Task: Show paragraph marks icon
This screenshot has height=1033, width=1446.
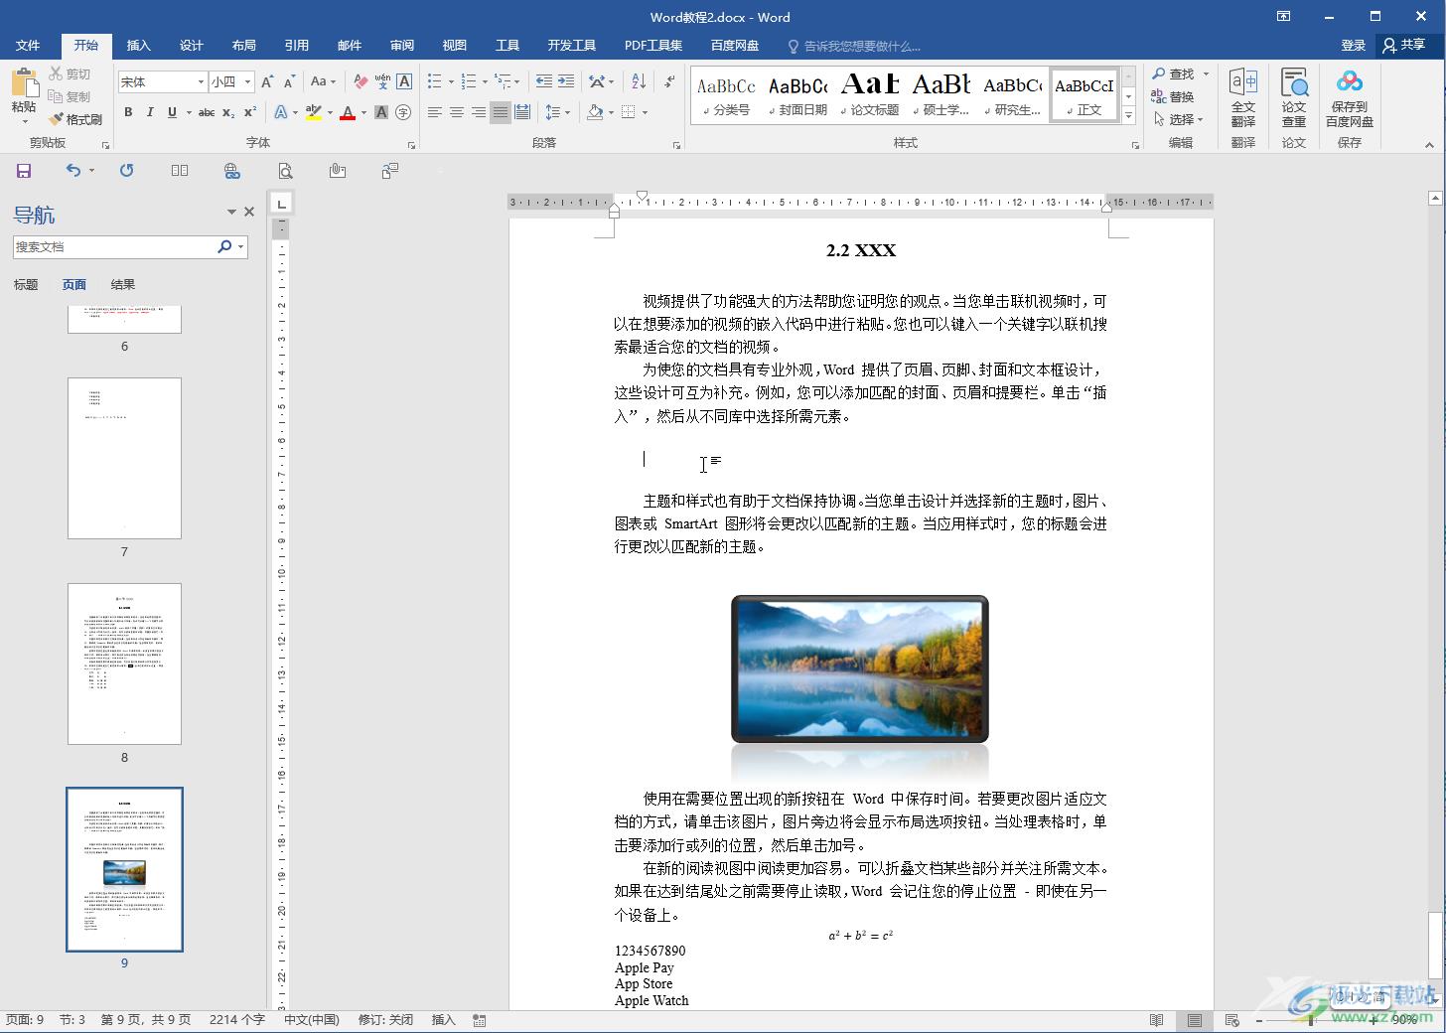Action: [669, 81]
